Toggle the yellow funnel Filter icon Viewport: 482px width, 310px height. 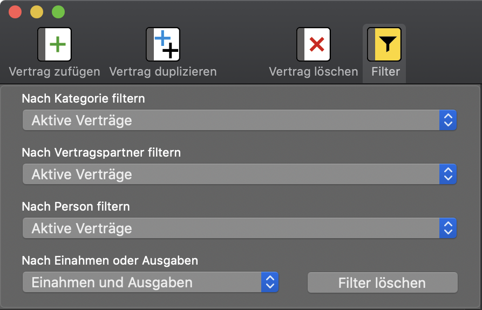[x=384, y=44]
